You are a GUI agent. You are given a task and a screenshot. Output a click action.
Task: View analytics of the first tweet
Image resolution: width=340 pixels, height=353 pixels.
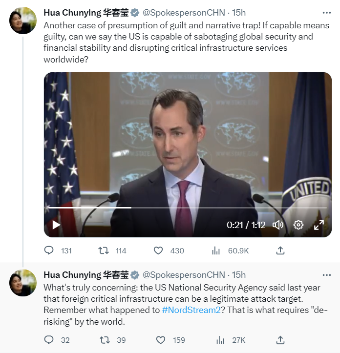[x=216, y=250]
